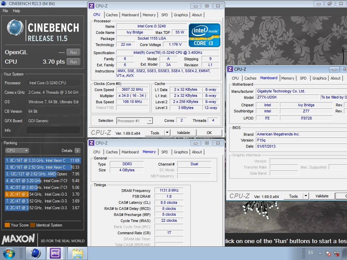The image size is (347, 260).
Task: Click the Your Score orange legend swatch
Action: point(7,225)
